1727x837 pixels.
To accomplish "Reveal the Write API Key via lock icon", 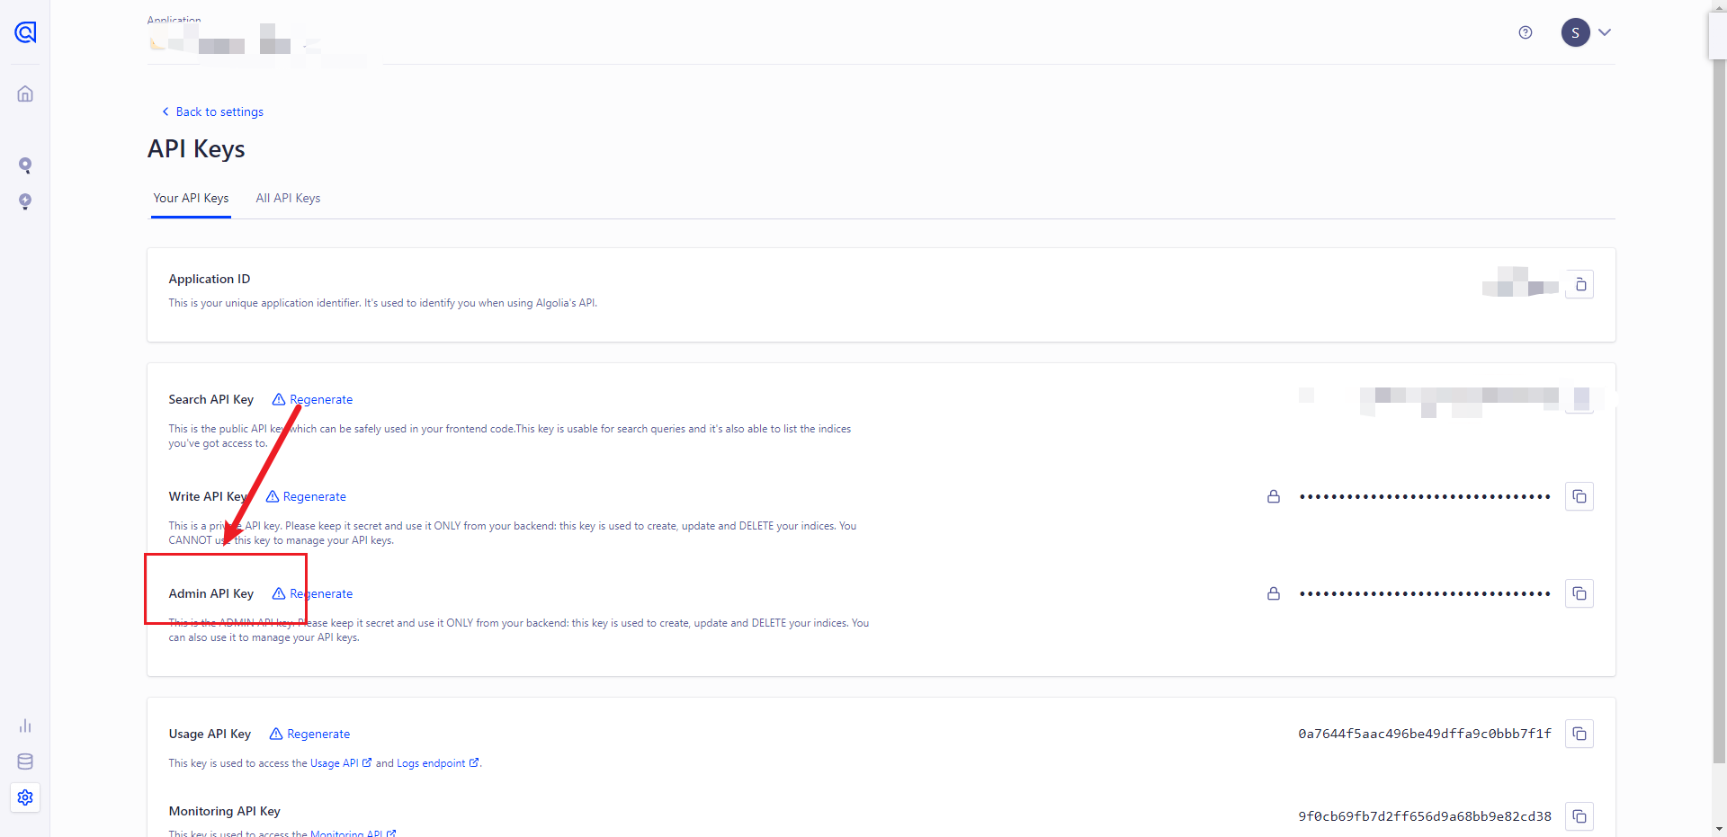I will (x=1274, y=497).
